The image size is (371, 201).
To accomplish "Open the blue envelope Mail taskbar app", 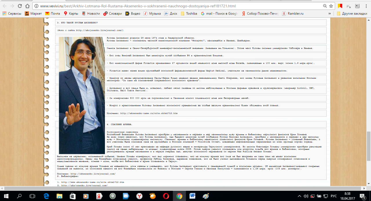I will click(x=126, y=196).
